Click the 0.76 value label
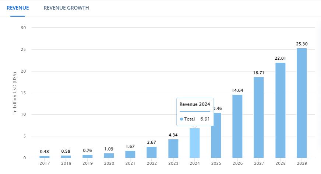321x174 pixels. coord(87,150)
